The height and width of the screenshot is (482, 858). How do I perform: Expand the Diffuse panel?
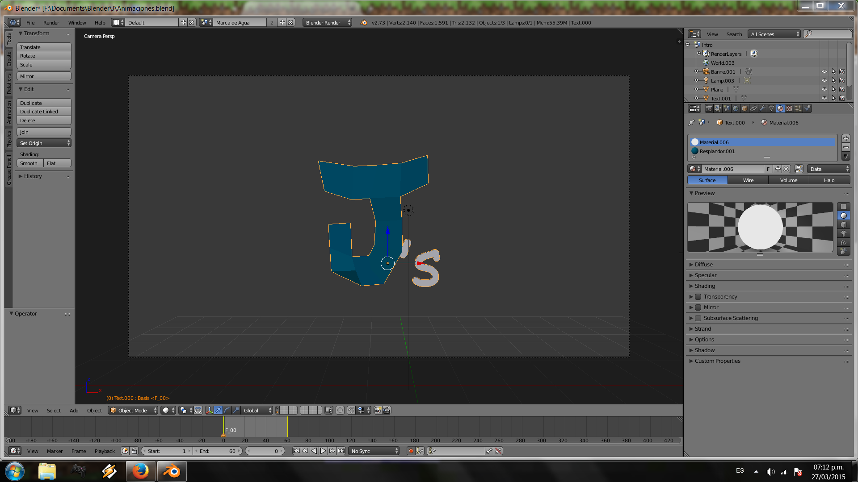coord(703,265)
